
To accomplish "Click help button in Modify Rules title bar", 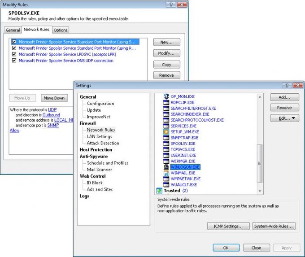I will (x=171, y=4).
